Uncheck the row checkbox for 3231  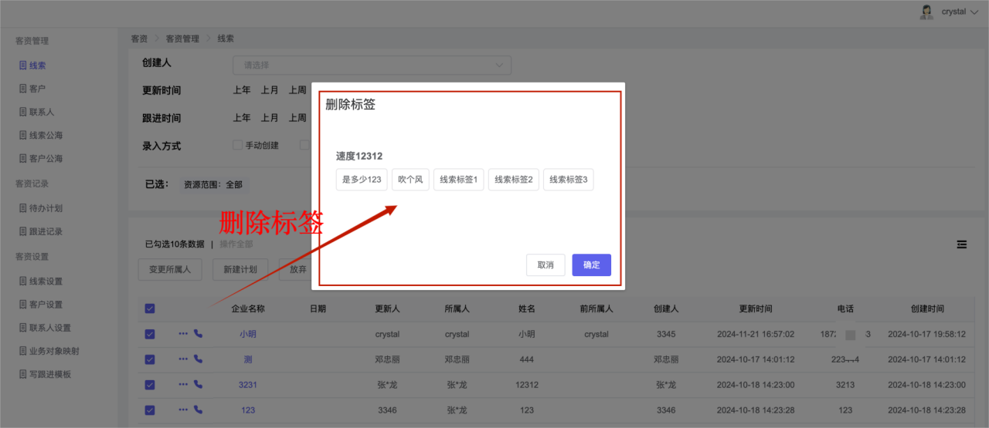(150, 385)
